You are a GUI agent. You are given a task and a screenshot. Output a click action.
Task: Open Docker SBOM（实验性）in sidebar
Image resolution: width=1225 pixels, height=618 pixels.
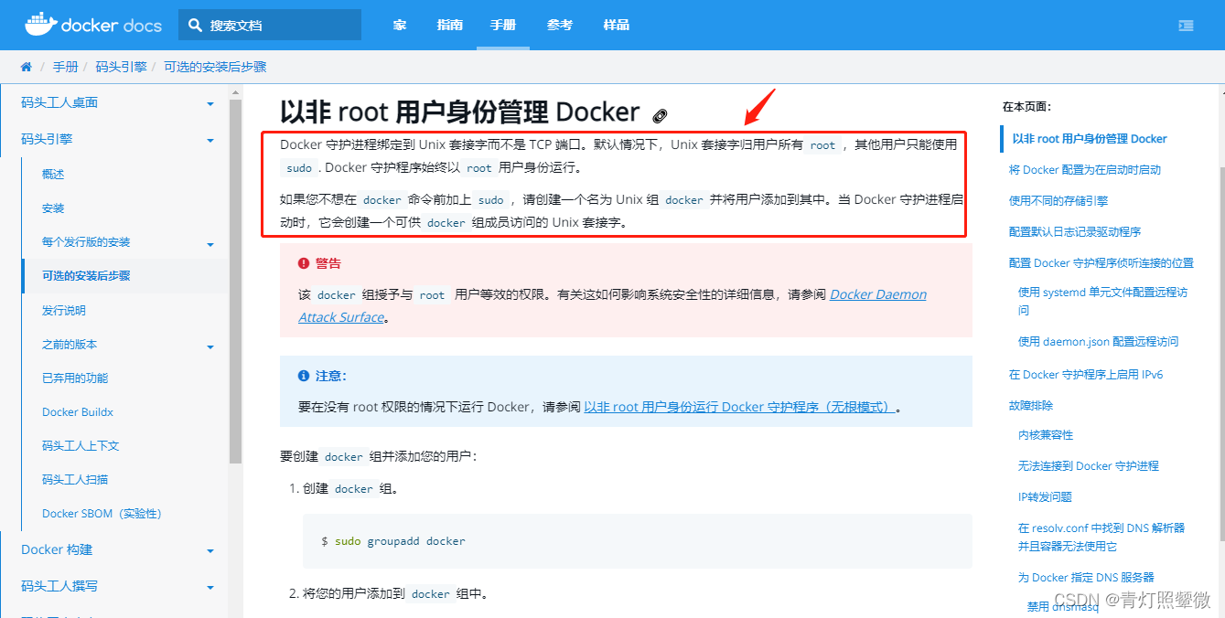[x=102, y=514]
